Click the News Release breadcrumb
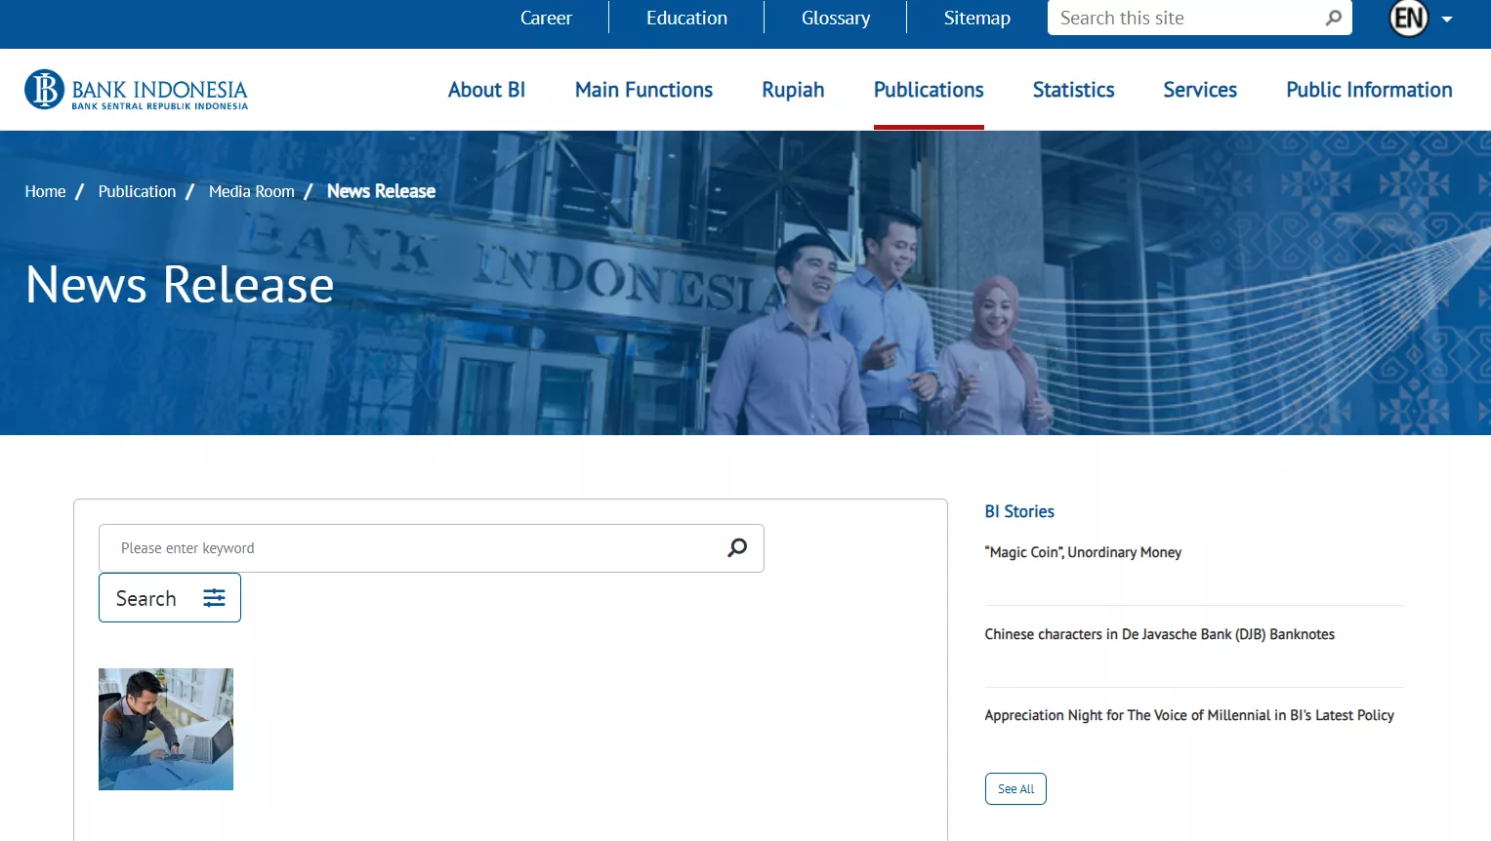Image resolution: width=1491 pixels, height=841 pixels. 382,191
